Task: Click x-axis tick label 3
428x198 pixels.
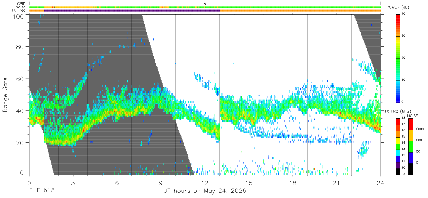Action: pyautogui.click(x=73, y=183)
